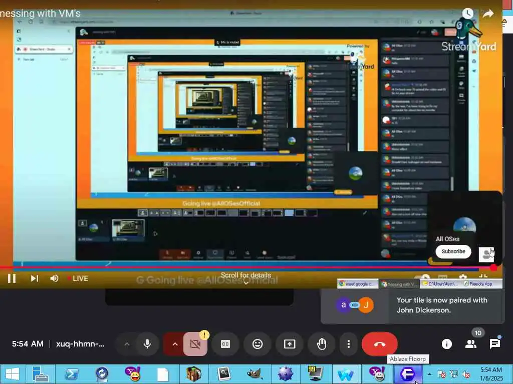Open the emoji reactions button
Screen dimensions: 513x384
point(258,344)
